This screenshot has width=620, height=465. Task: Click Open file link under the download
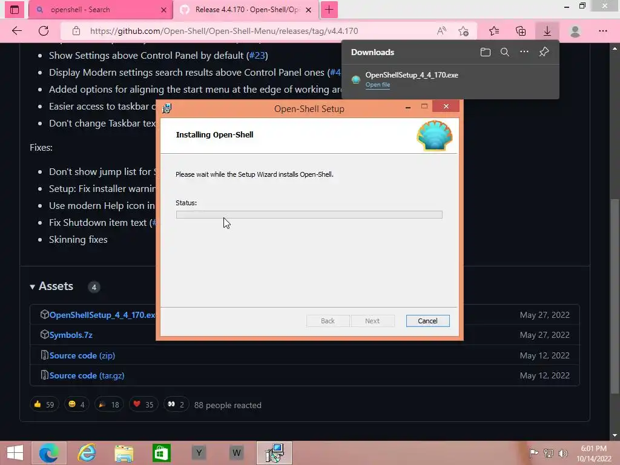coord(378,85)
